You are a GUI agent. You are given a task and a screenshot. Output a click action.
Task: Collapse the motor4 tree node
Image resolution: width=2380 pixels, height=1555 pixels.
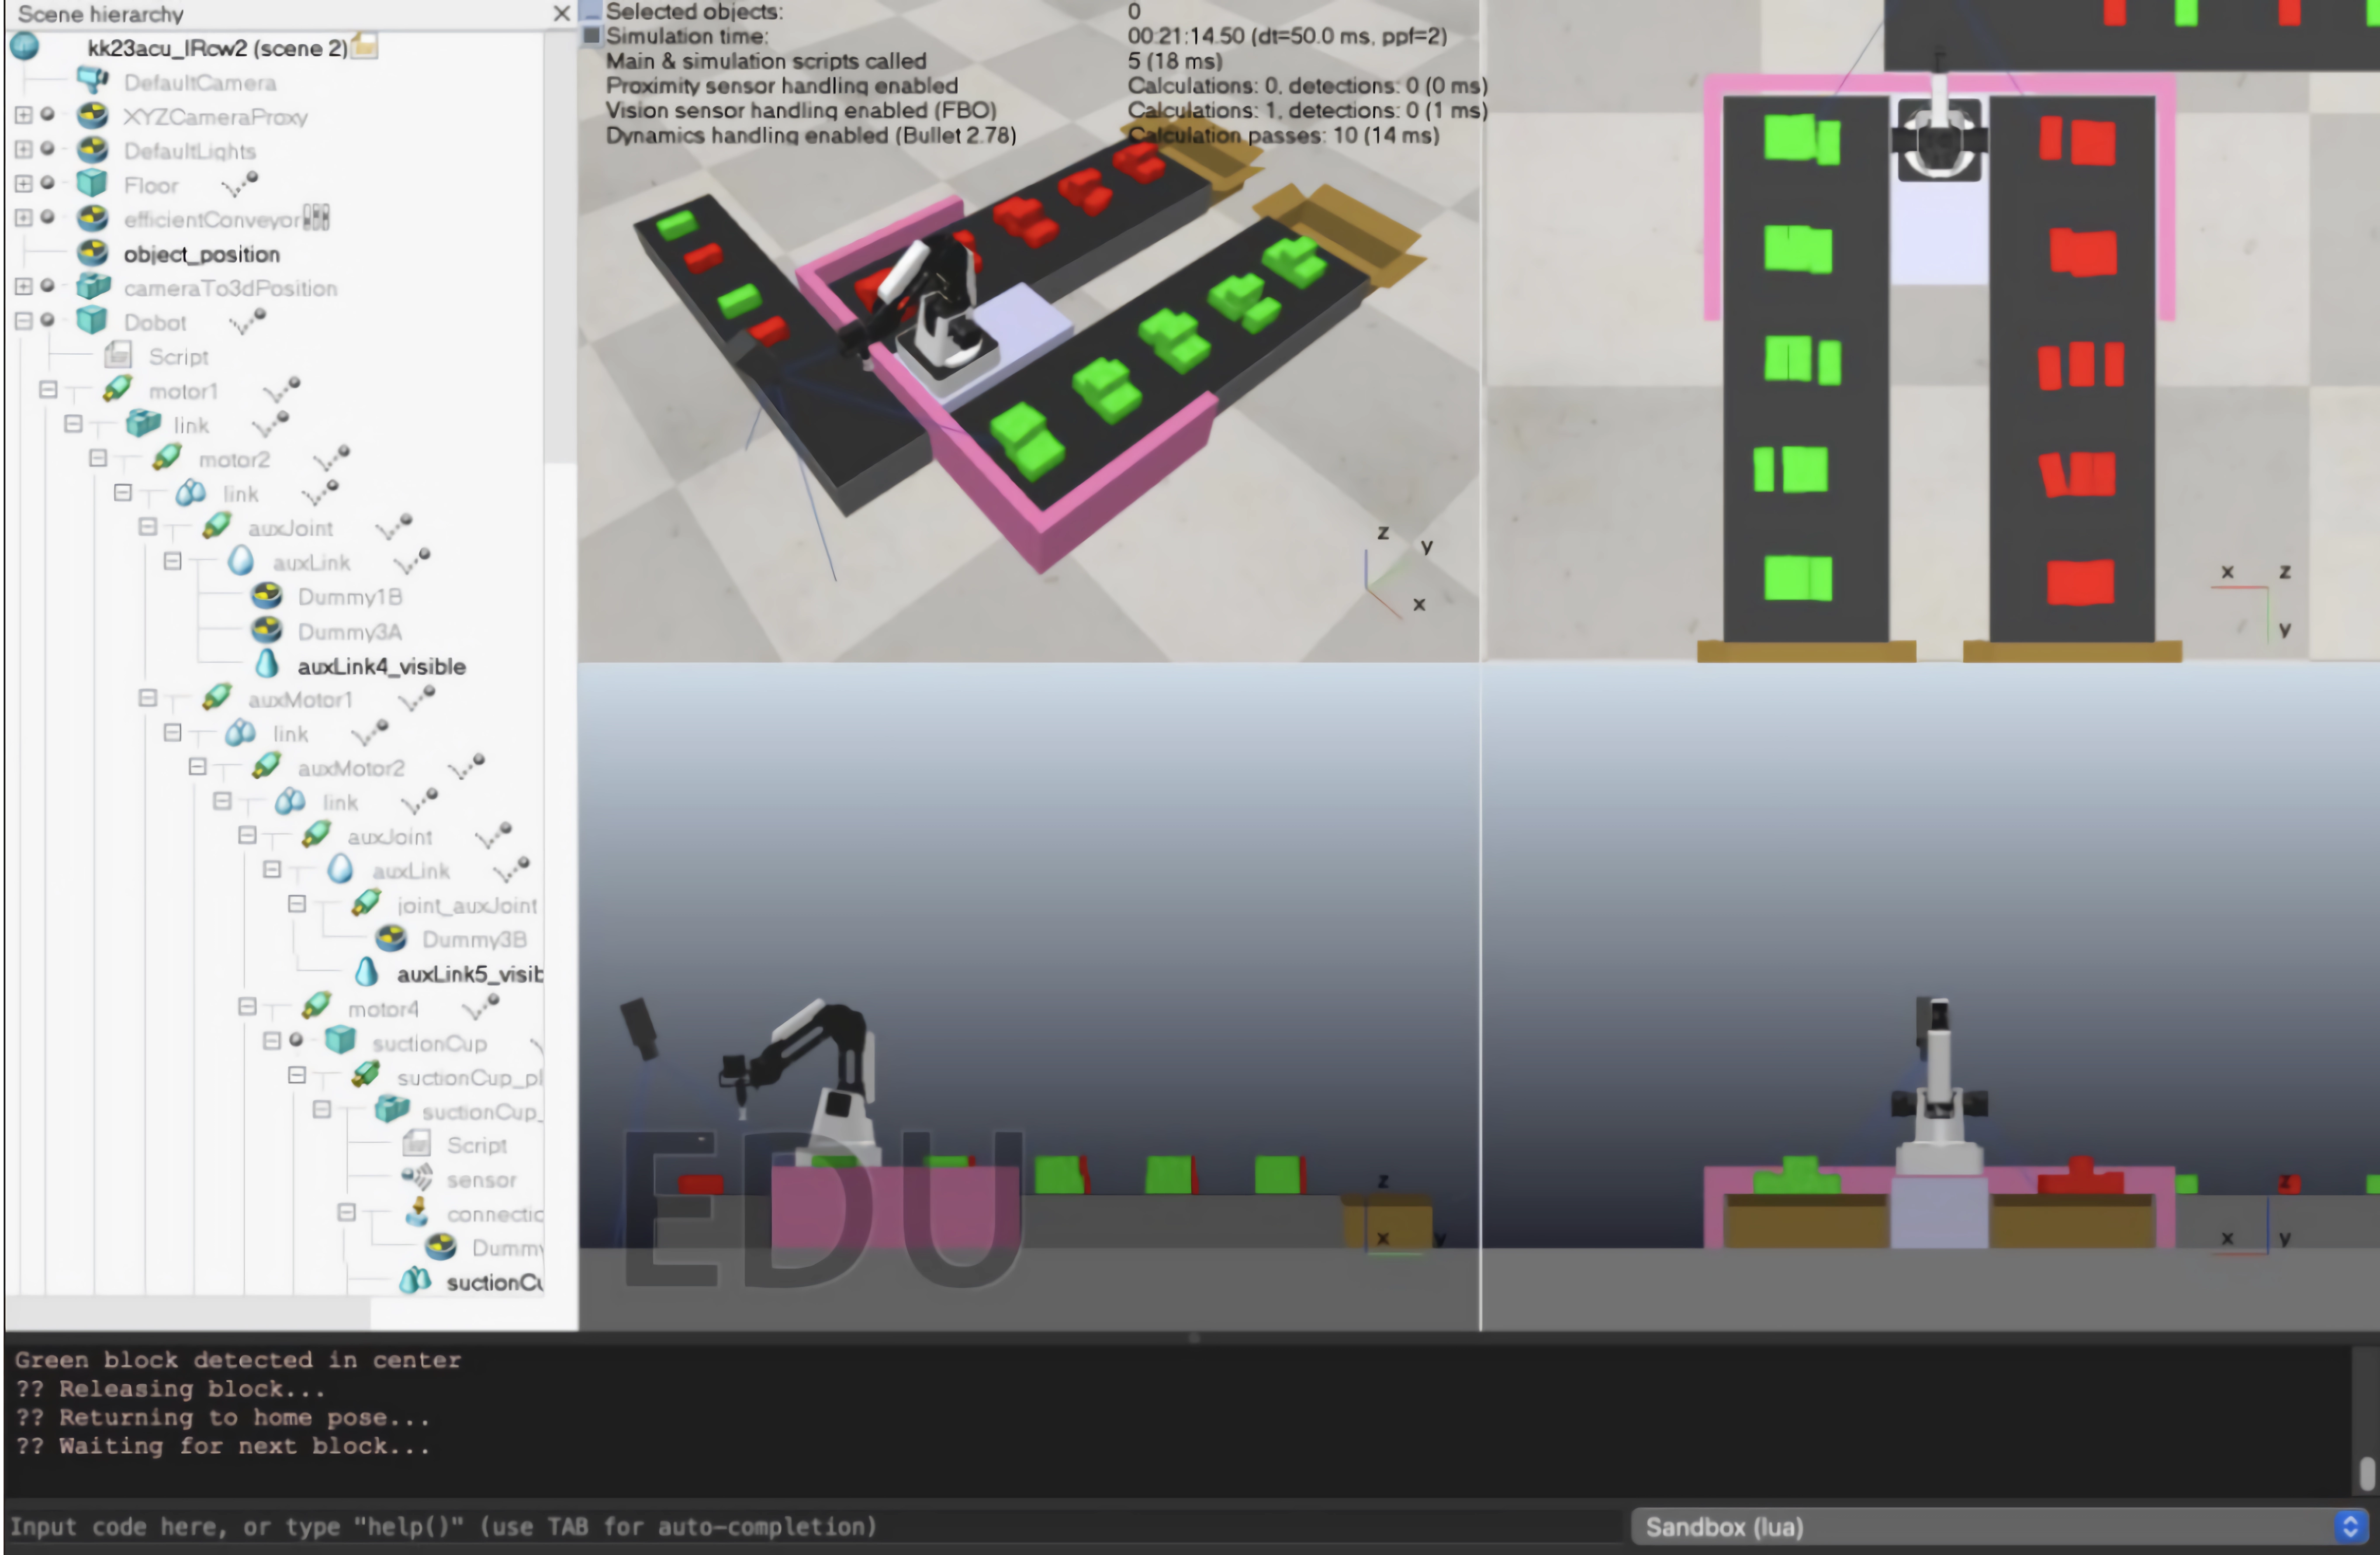(x=247, y=1006)
